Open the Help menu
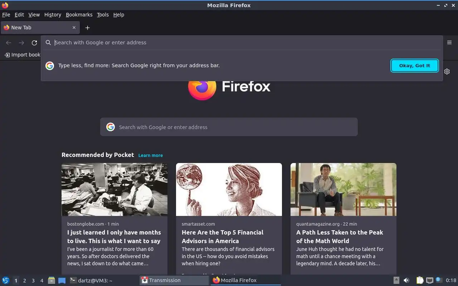 pyautogui.click(x=118, y=15)
